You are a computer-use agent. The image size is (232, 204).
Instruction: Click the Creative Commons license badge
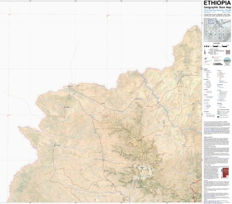218,64
